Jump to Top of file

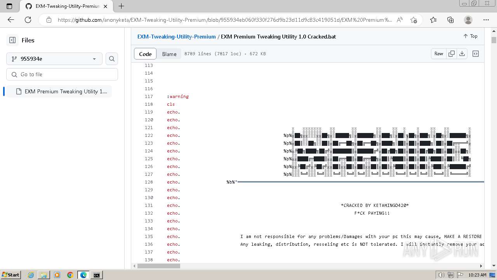point(470,36)
